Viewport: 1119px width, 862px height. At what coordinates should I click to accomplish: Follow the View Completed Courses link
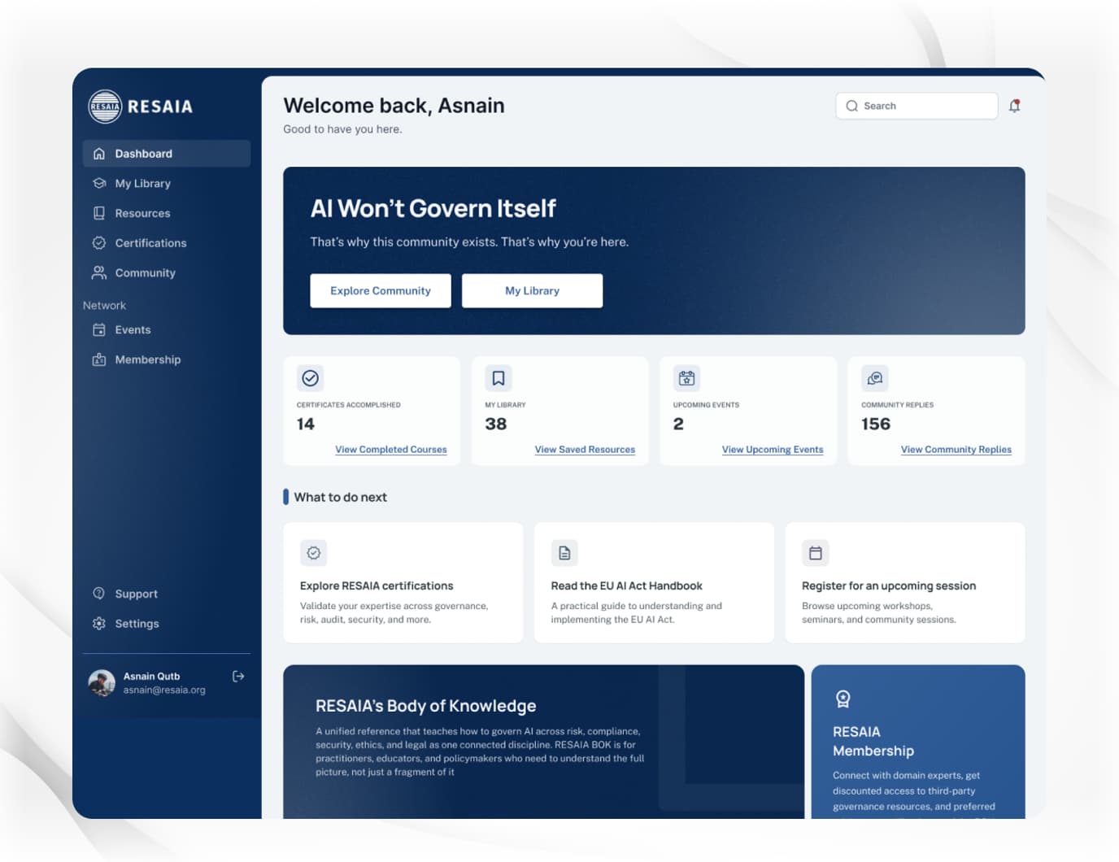point(391,450)
